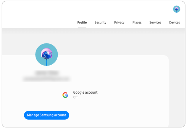
Task: Click the Google account label
Action: click(85, 92)
